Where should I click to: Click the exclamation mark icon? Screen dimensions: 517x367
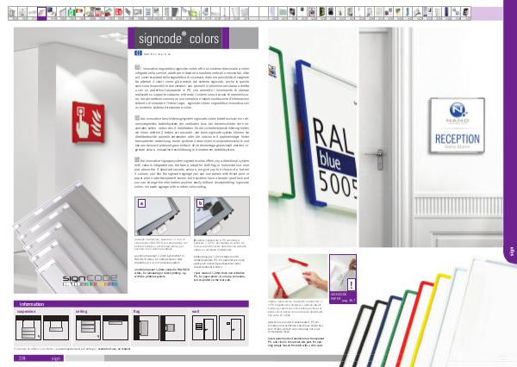pos(352,284)
